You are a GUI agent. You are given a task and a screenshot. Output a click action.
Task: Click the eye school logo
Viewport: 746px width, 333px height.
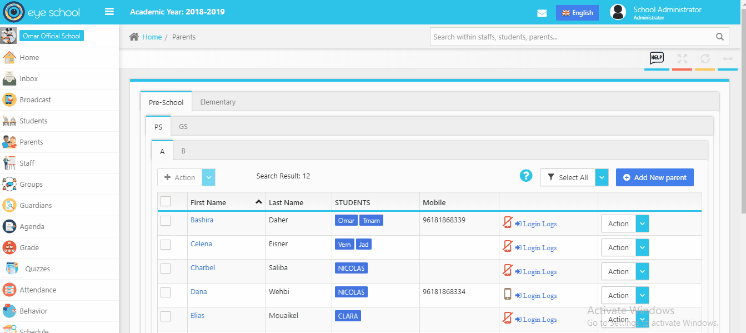42,12
